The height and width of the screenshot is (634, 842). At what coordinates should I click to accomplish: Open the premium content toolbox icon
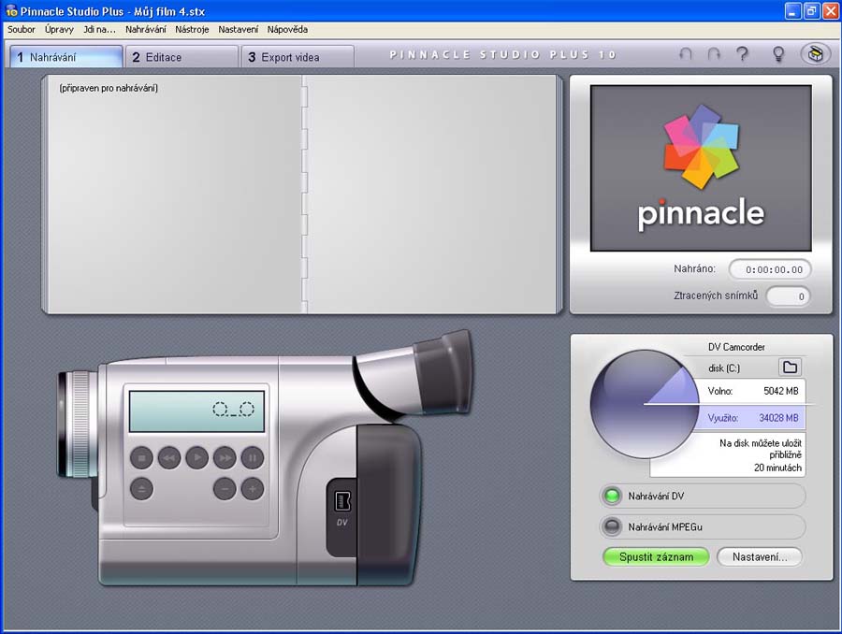(x=815, y=55)
